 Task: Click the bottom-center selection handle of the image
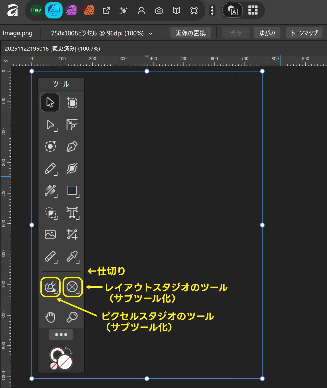147,379
